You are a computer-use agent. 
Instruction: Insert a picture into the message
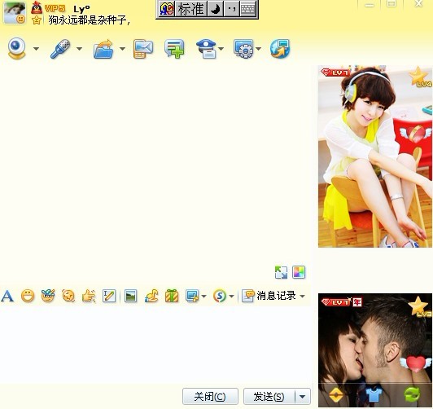tap(130, 296)
